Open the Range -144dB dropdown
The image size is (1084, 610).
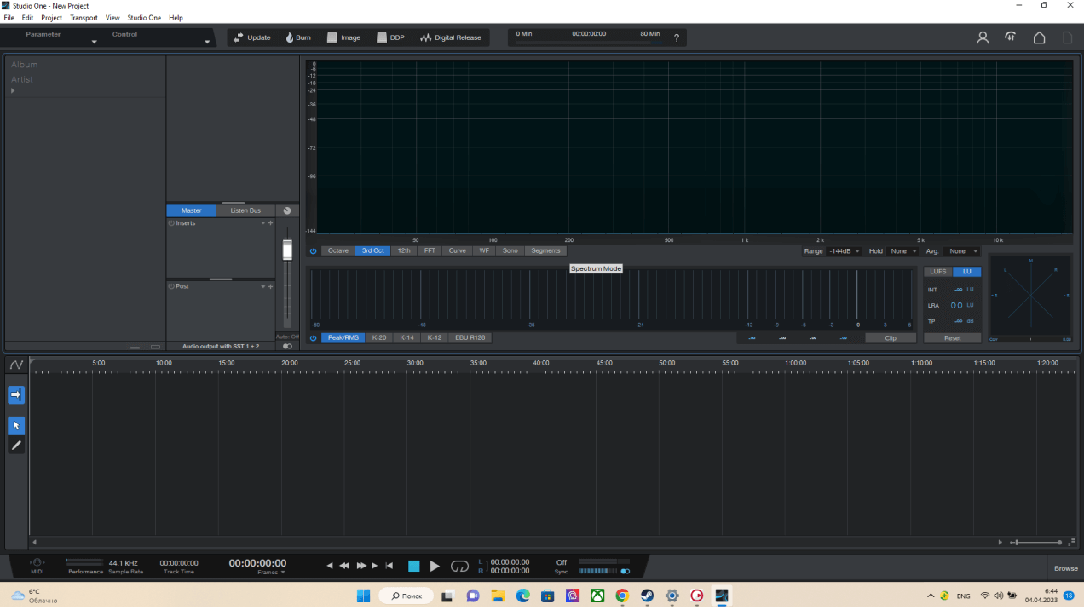(x=843, y=251)
